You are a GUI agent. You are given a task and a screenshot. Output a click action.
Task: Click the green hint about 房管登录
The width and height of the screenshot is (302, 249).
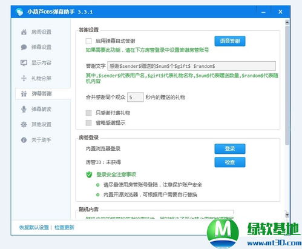tap(147, 50)
